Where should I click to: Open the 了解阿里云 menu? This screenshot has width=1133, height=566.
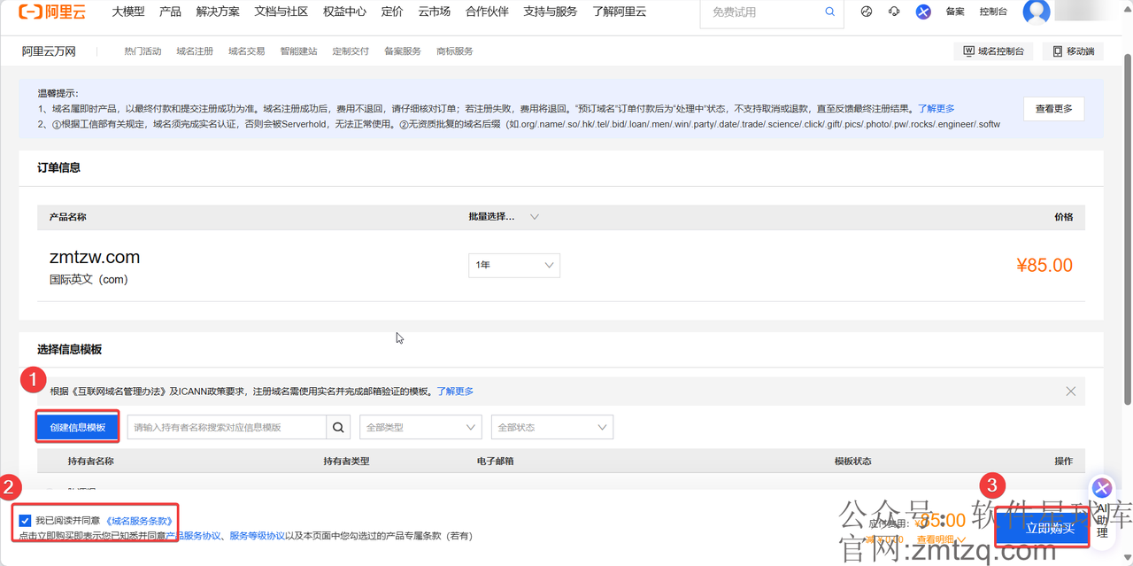pyautogui.click(x=620, y=12)
